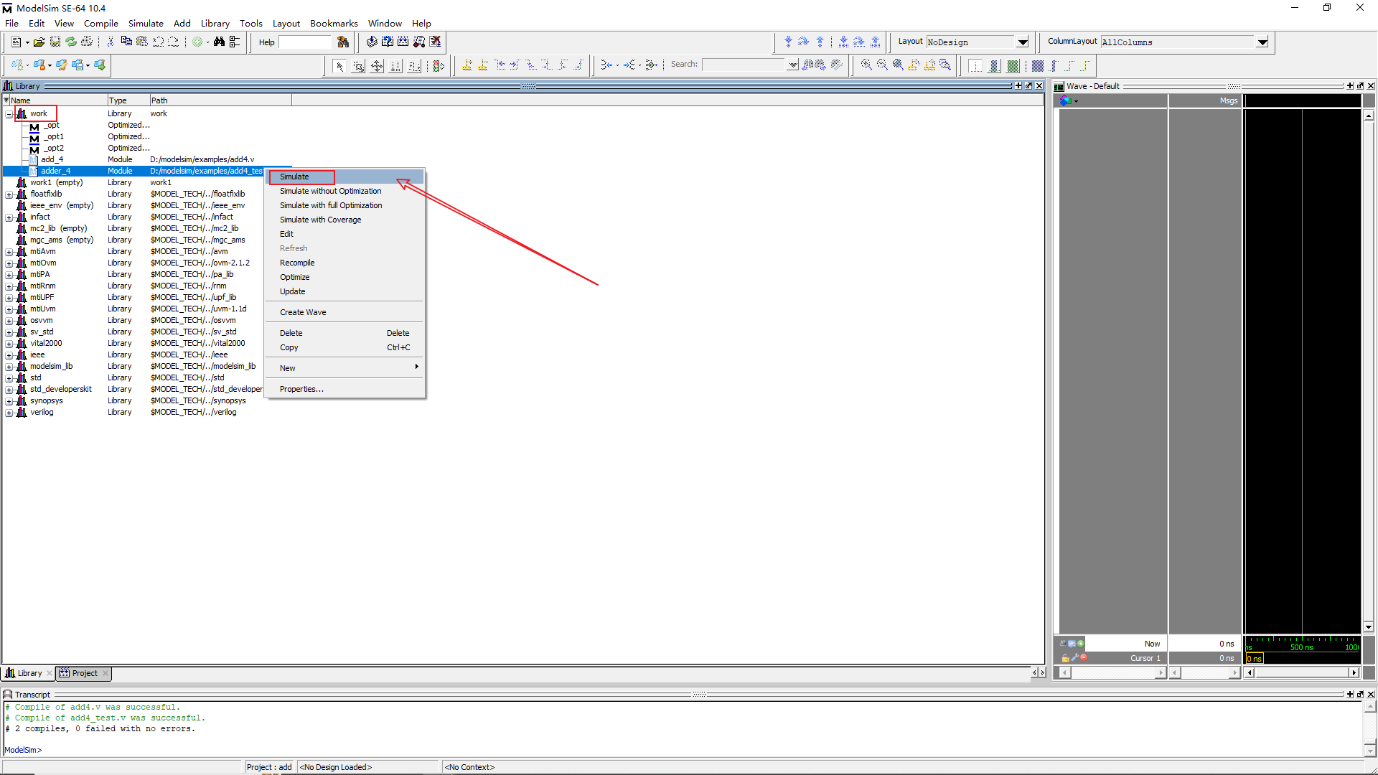Click the wrench Edit Cursor icon
Viewport: 1378px width, 775px height.
coord(1074,657)
